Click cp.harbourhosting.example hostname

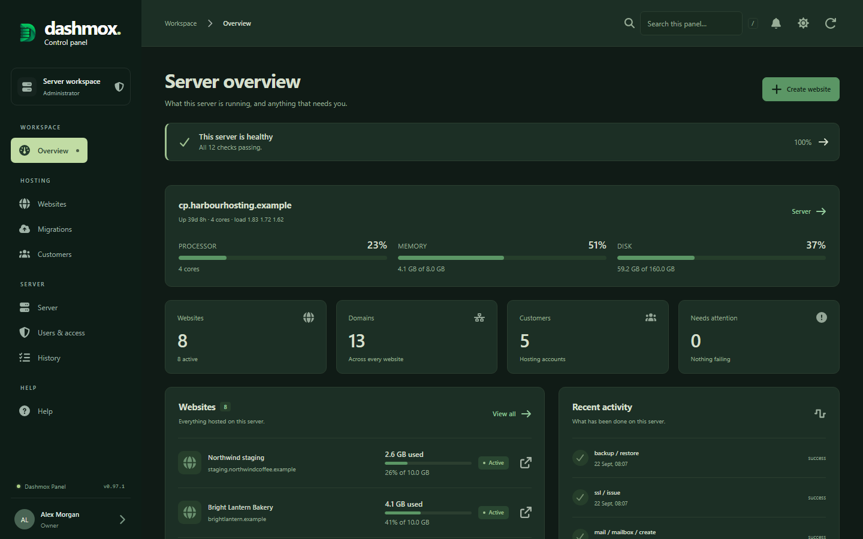point(235,205)
